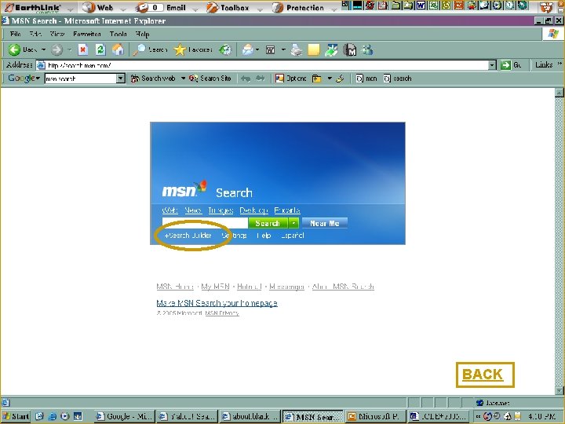
Task: Open Favorites with the star icon
Action: (193, 49)
